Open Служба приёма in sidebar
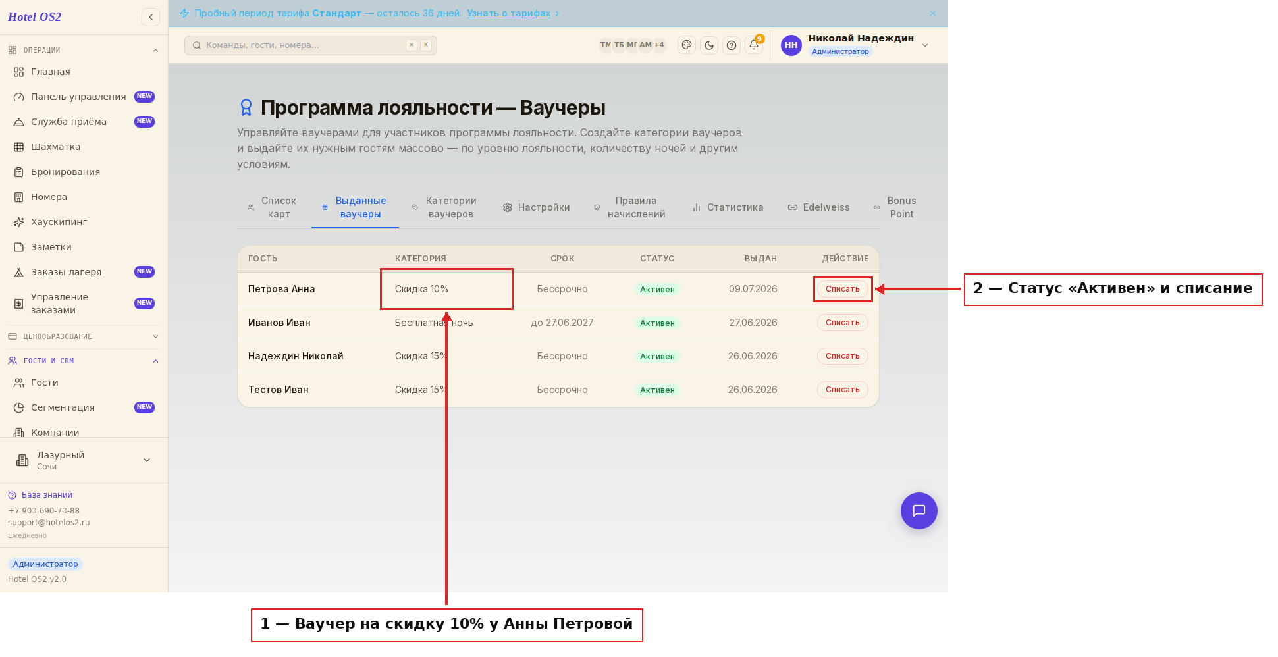 (84, 122)
